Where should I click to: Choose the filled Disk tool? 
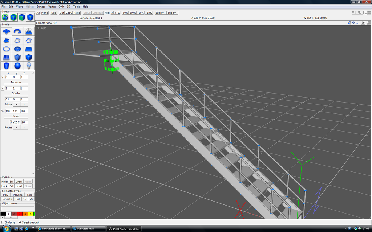[x=17, y=49]
